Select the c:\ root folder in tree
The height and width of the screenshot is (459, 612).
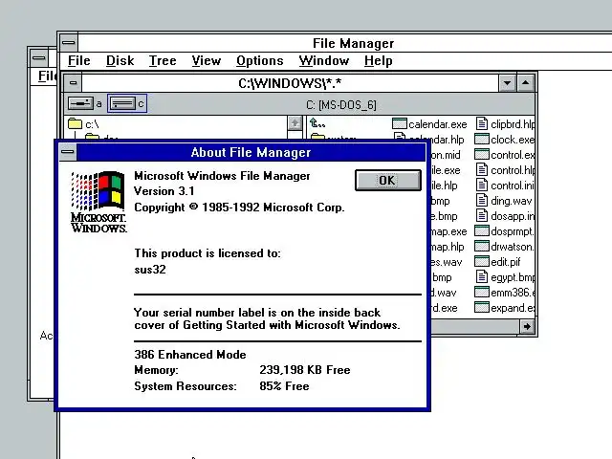83,124
